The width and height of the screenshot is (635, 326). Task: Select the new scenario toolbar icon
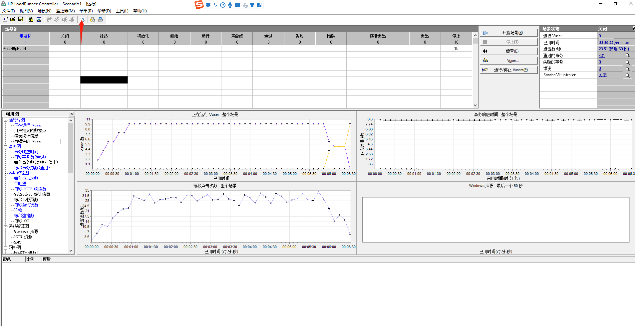pyautogui.click(x=5, y=19)
